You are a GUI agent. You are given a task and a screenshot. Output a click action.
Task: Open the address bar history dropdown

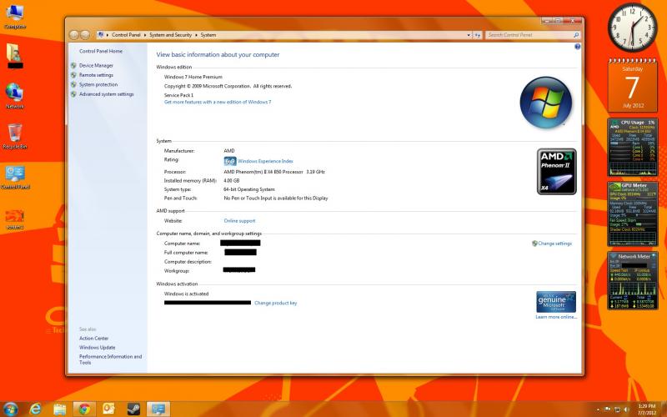click(469, 35)
